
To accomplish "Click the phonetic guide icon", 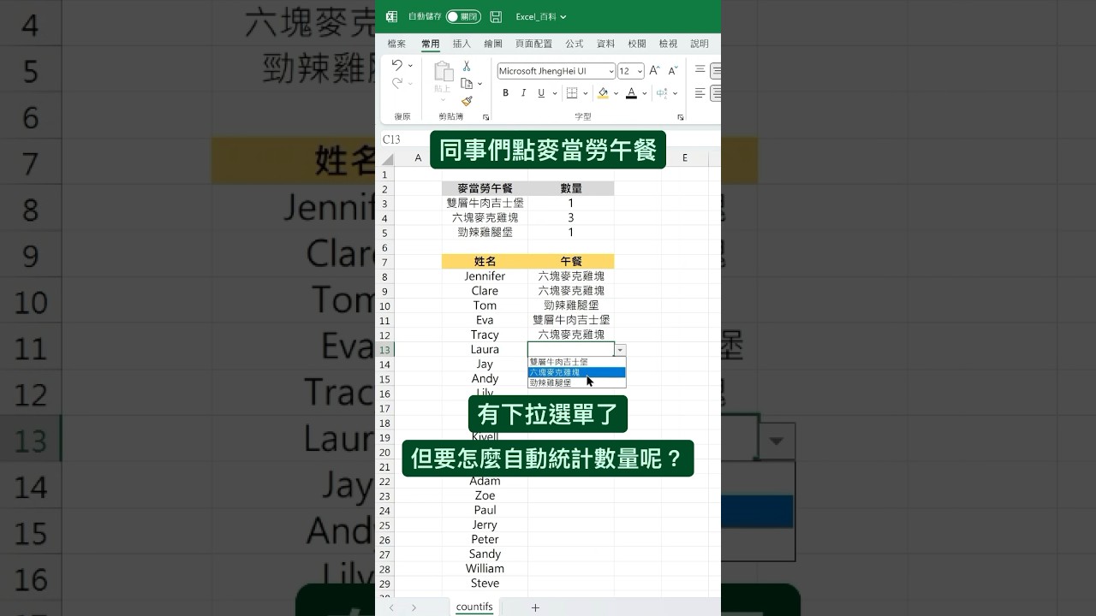I will (x=664, y=93).
